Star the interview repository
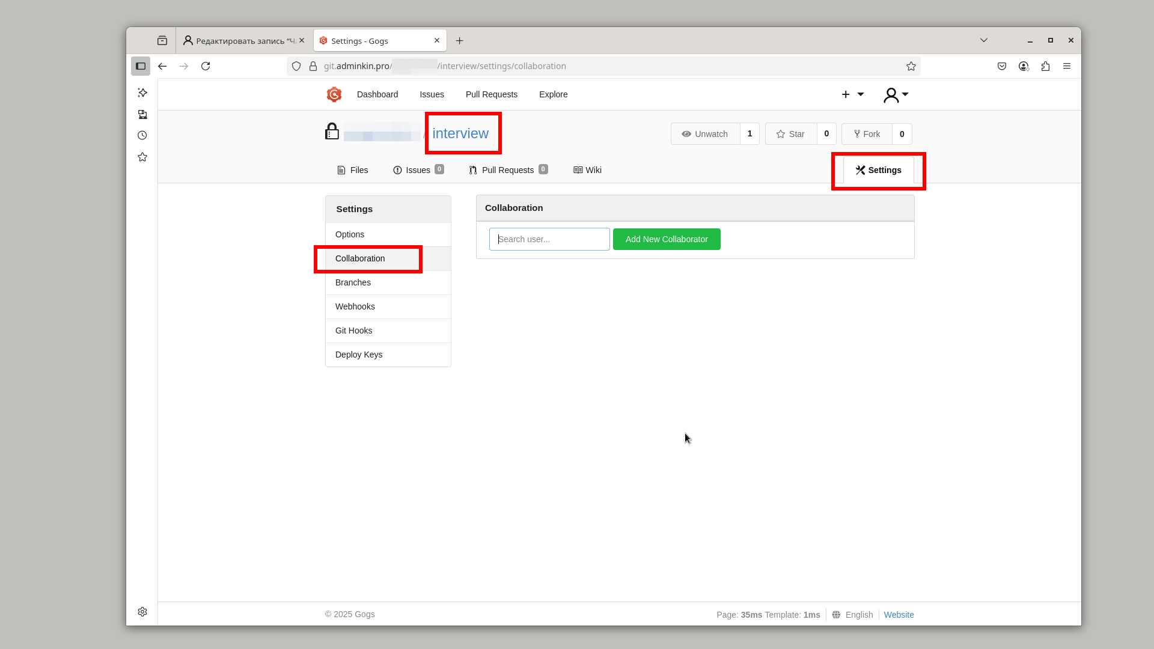The image size is (1154, 649). click(x=791, y=134)
